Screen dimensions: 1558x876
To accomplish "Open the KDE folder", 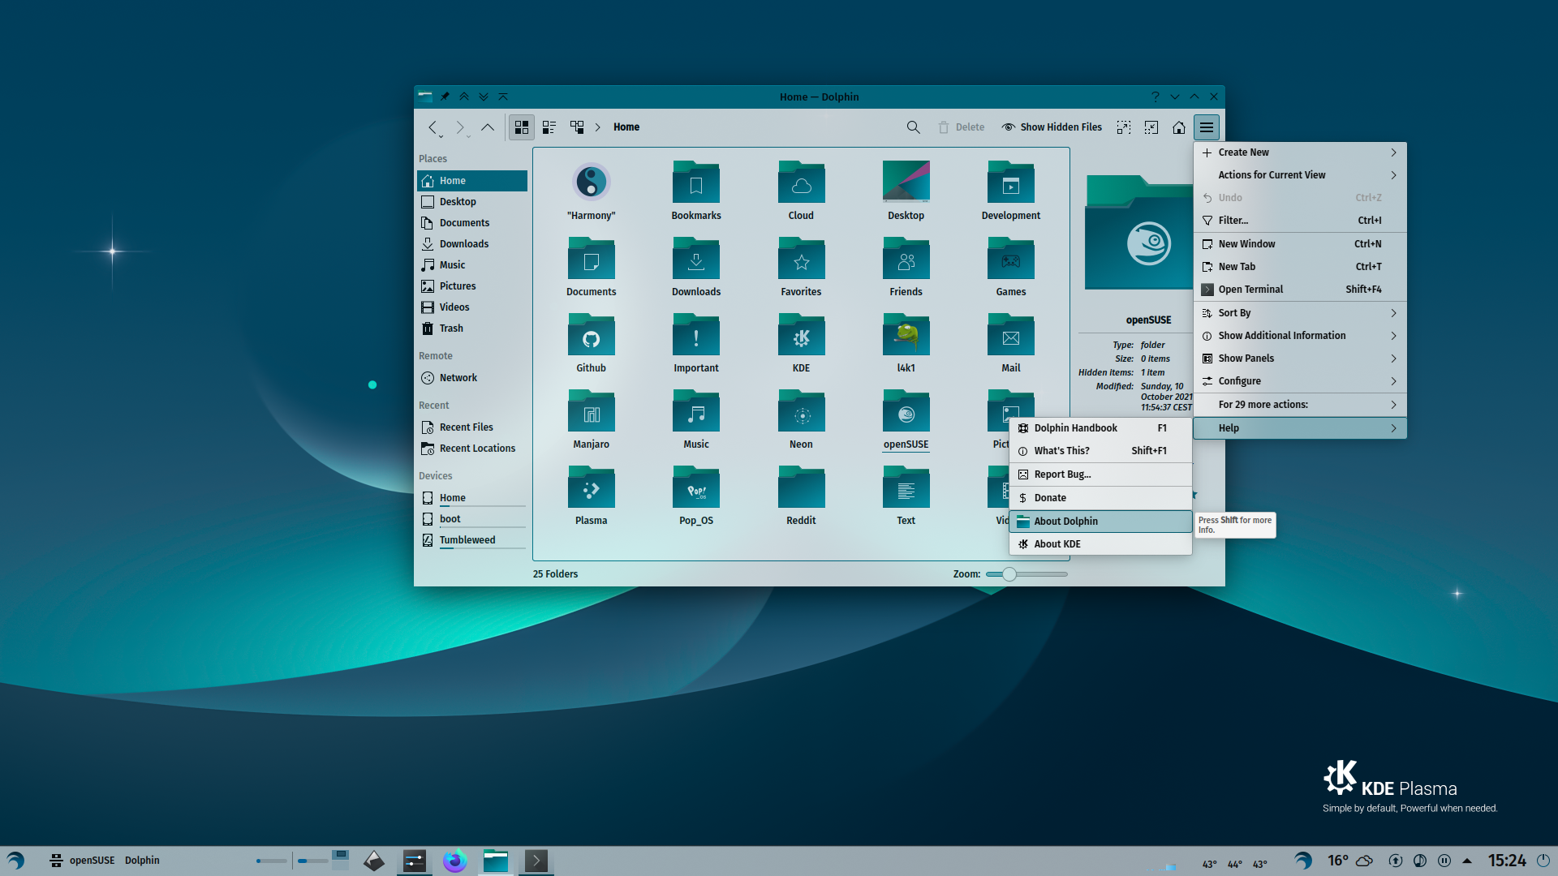I will (x=801, y=344).
